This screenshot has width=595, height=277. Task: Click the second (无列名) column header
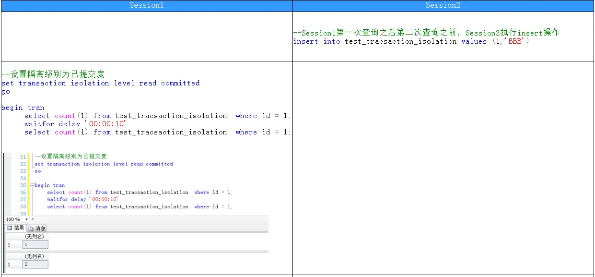34,256
